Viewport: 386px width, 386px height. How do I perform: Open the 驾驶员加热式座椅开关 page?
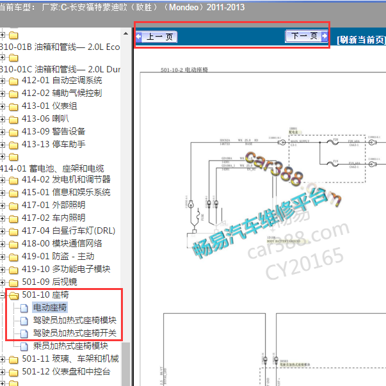(x=75, y=334)
